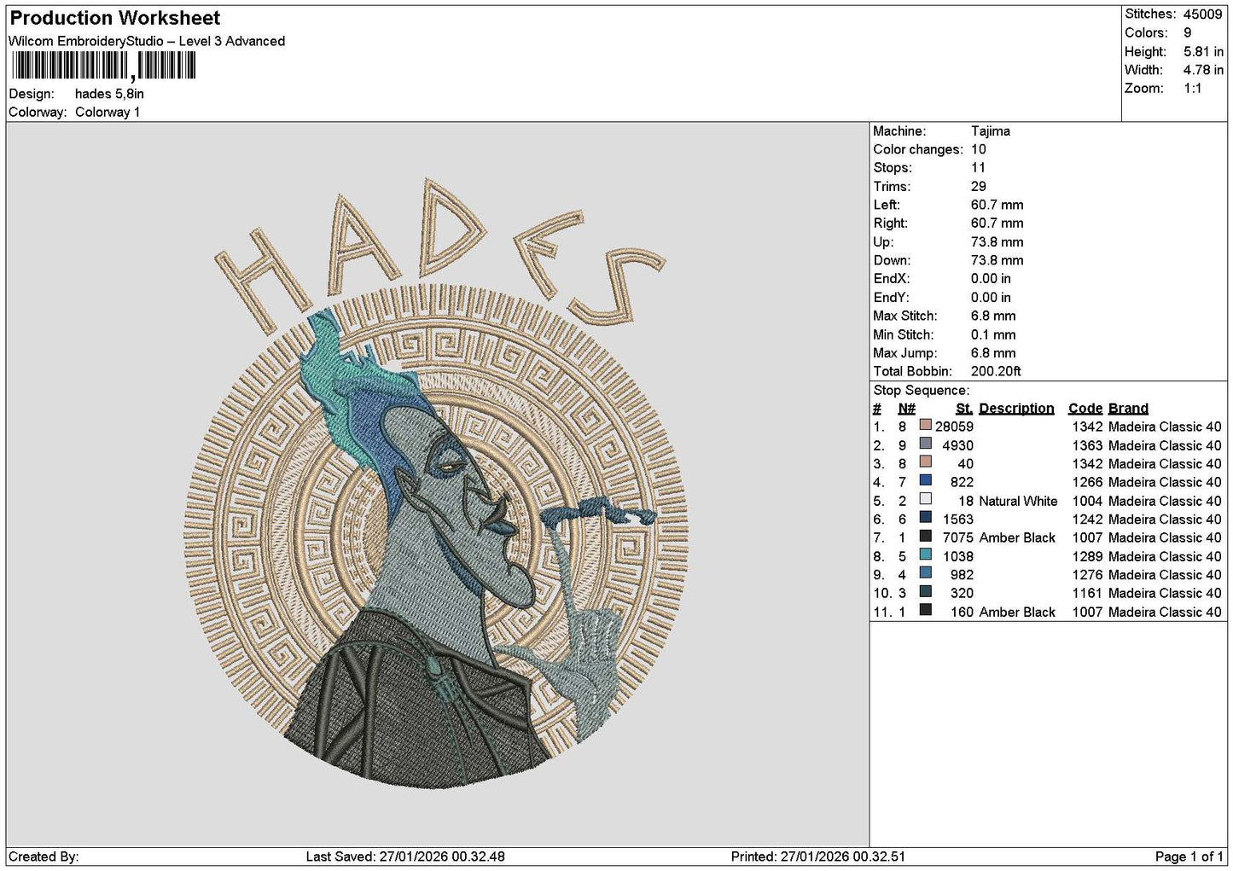Click the Stitches value 45009
The height and width of the screenshot is (871, 1233).
1202,14
